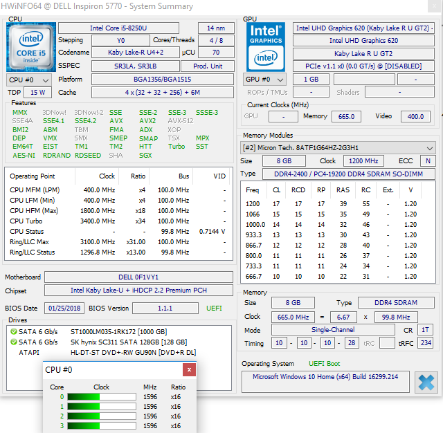This screenshot has width=443, height=433.
Task: Click the BIOS date 01/25/2018 field
Action: [x=64, y=308]
